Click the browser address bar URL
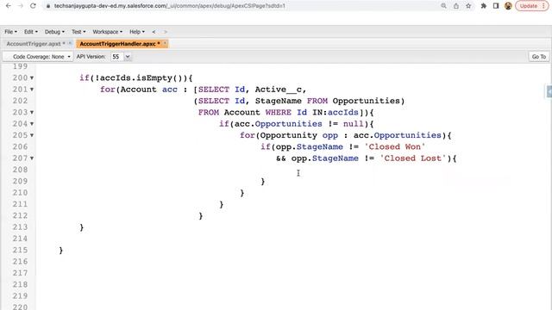Viewport: 552px width, 310px height. coord(170,6)
